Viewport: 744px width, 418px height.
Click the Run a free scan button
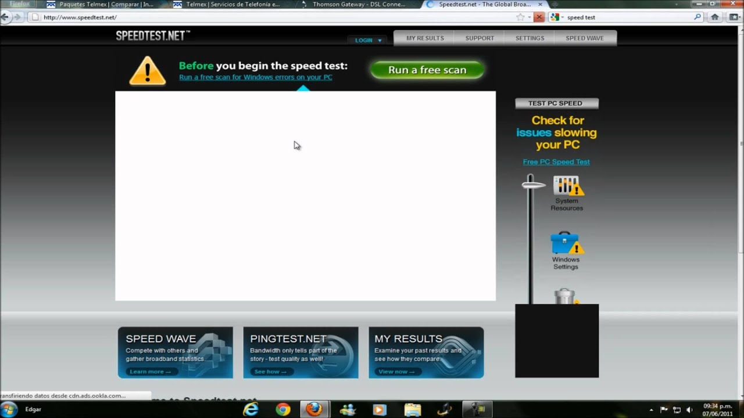[427, 70]
